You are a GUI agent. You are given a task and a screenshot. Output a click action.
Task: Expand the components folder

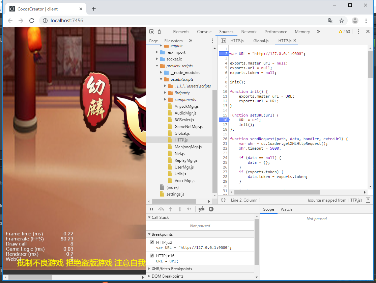pyautogui.click(x=165, y=99)
